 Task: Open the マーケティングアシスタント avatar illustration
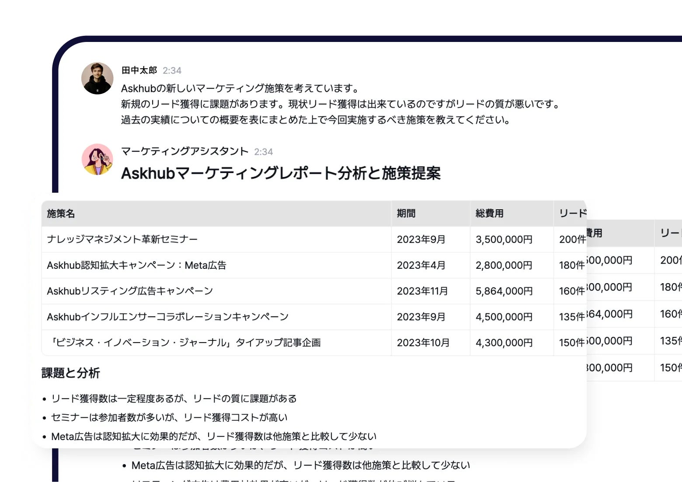(97, 160)
